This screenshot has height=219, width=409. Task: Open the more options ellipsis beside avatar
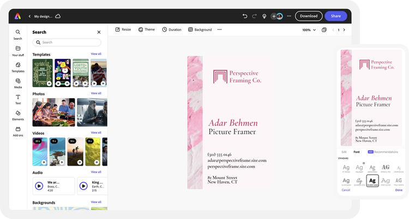coord(289,16)
